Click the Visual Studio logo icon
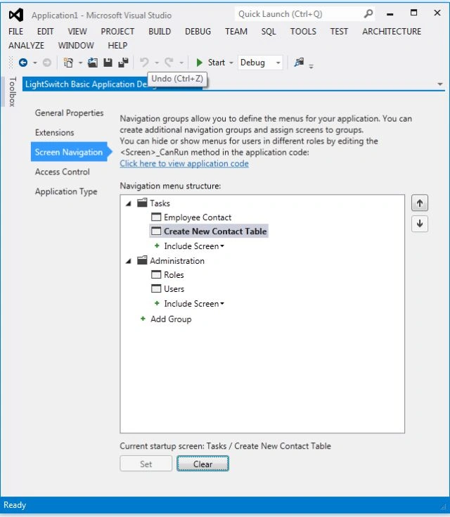 click(x=16, y=15)
